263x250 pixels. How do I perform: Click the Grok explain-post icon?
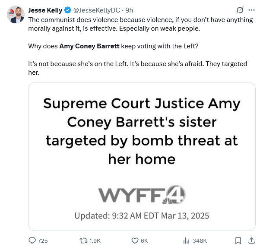(240, 10)
